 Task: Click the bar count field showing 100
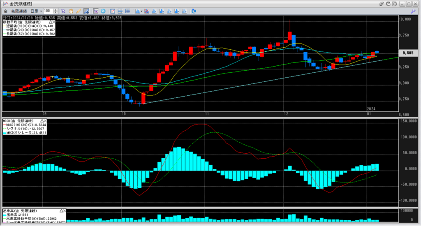pos(48,10)
